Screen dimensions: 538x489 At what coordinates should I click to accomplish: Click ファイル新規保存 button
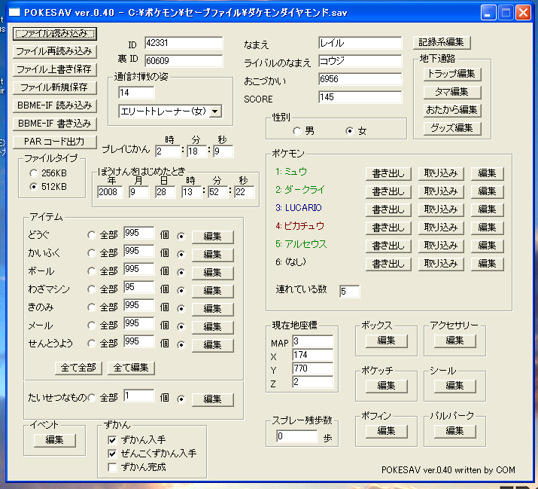pos(55,87)
